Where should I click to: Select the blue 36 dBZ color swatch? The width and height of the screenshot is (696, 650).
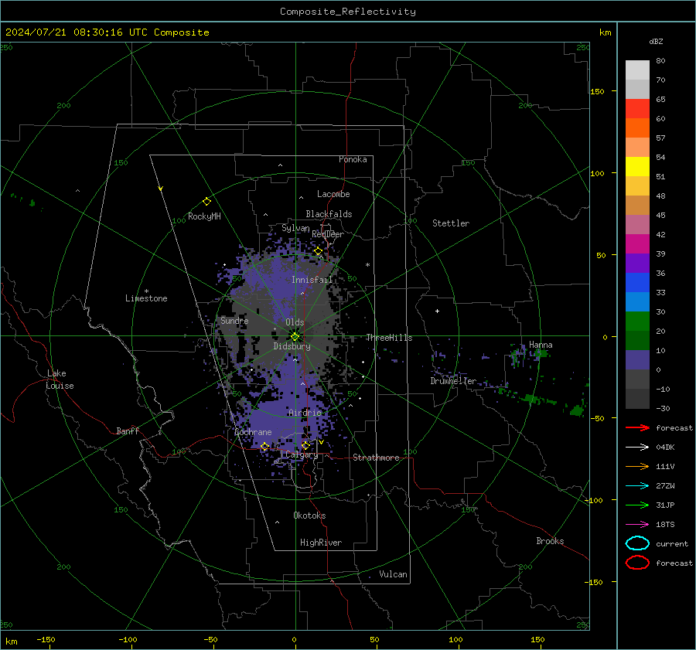tap(637, 283)
